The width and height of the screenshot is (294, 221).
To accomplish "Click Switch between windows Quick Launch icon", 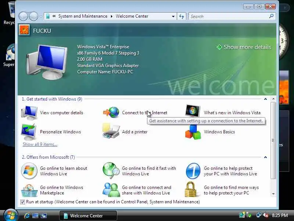I will click(x=44, y=215).
